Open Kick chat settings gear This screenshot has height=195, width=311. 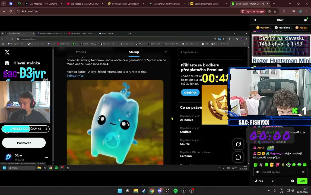[292, 181]
